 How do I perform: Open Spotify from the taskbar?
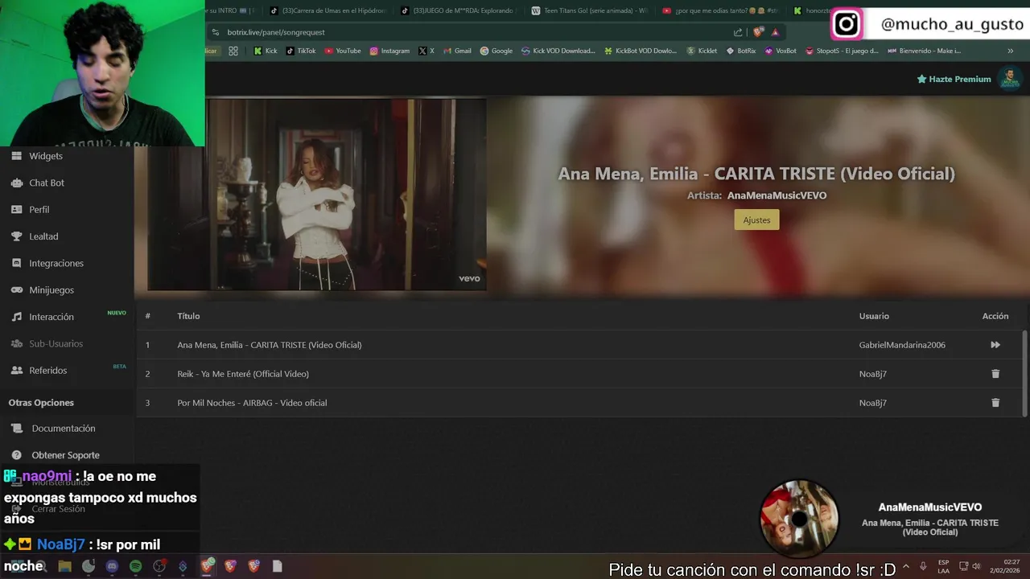pos(135,566)
